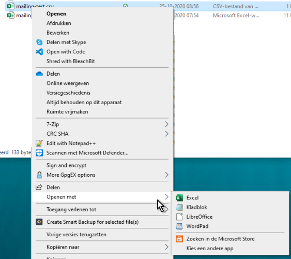Click the Excel icon in the submenu
Viewport: 291px width, 259px height.
(x=179, y=198)
